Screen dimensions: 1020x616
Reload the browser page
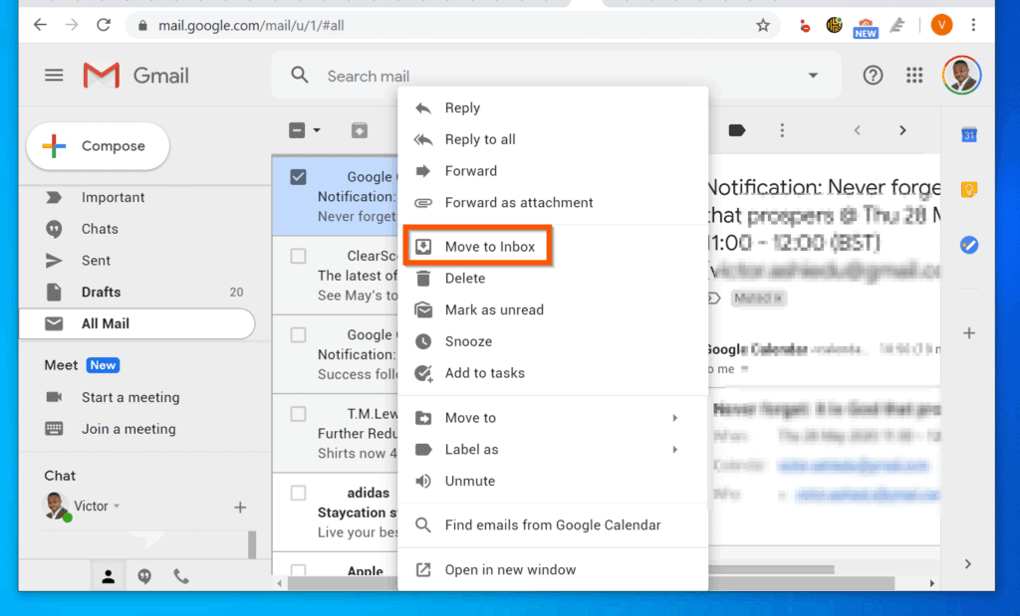[x=103, y=25]
